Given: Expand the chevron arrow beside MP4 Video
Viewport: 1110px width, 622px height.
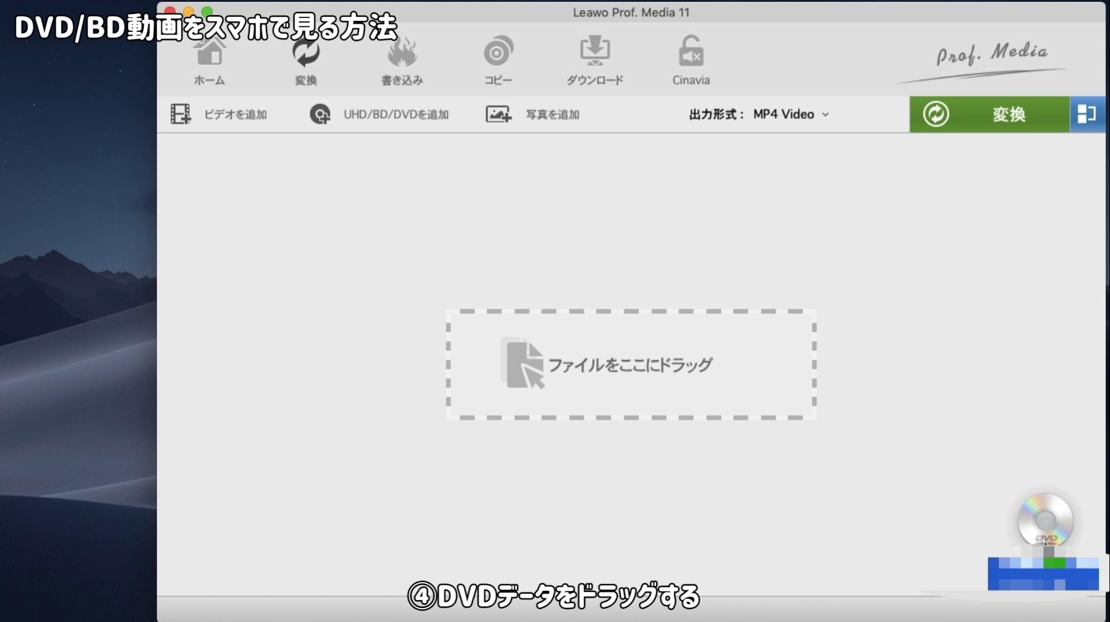Looking at the screenshot, I should coord(826,115).
